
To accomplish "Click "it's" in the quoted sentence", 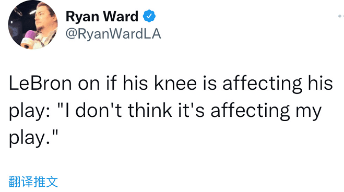I will (191, 110).
